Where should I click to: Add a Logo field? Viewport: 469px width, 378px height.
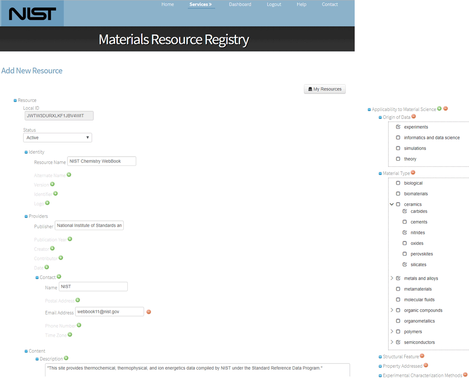point(47,203)
